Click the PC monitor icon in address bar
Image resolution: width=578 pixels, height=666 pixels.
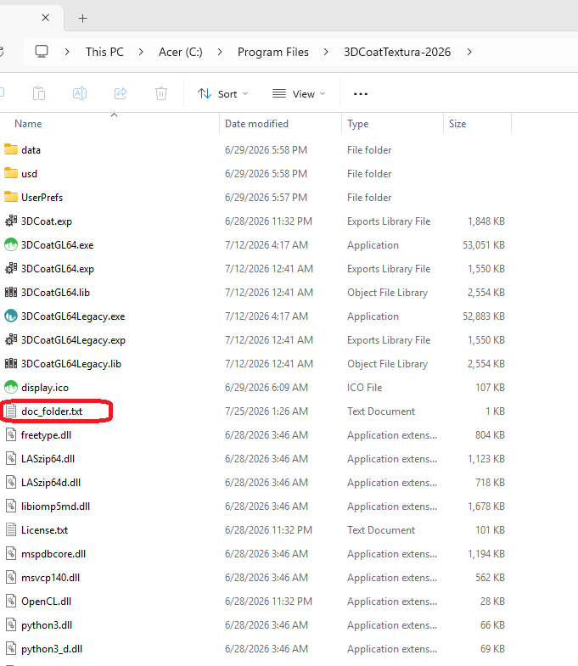[x=42, y=52]
